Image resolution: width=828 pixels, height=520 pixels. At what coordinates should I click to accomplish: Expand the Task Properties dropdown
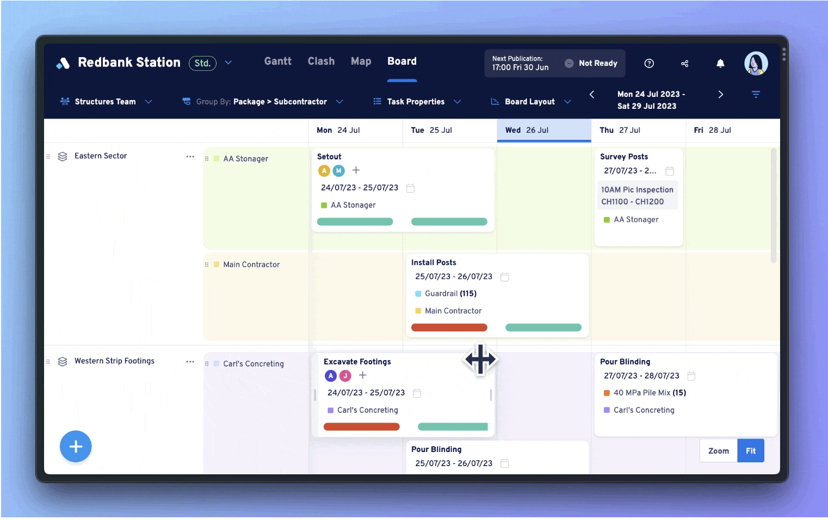(417, 102)
